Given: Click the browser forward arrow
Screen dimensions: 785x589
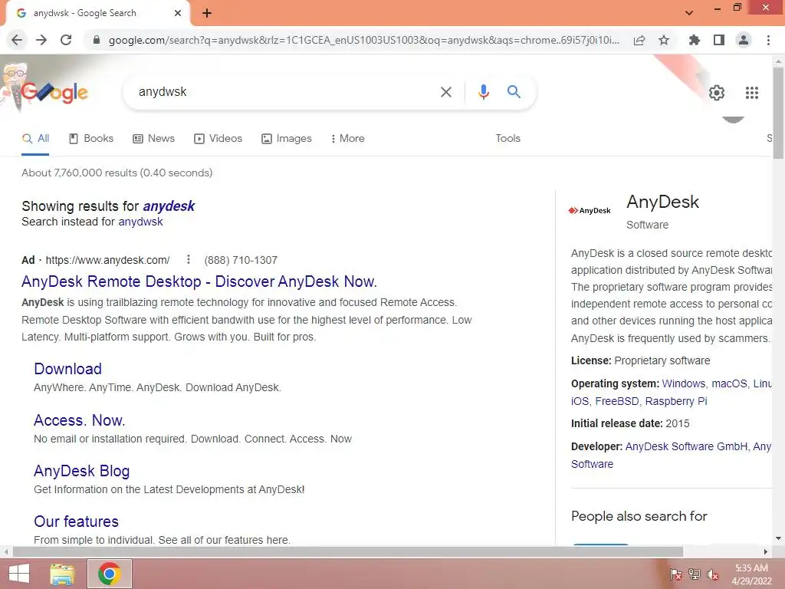Looking at the screenshot, I should [41, 40].
